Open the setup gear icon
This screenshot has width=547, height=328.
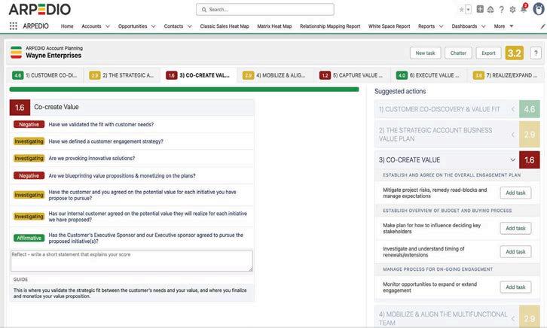[x=512, y=10]
